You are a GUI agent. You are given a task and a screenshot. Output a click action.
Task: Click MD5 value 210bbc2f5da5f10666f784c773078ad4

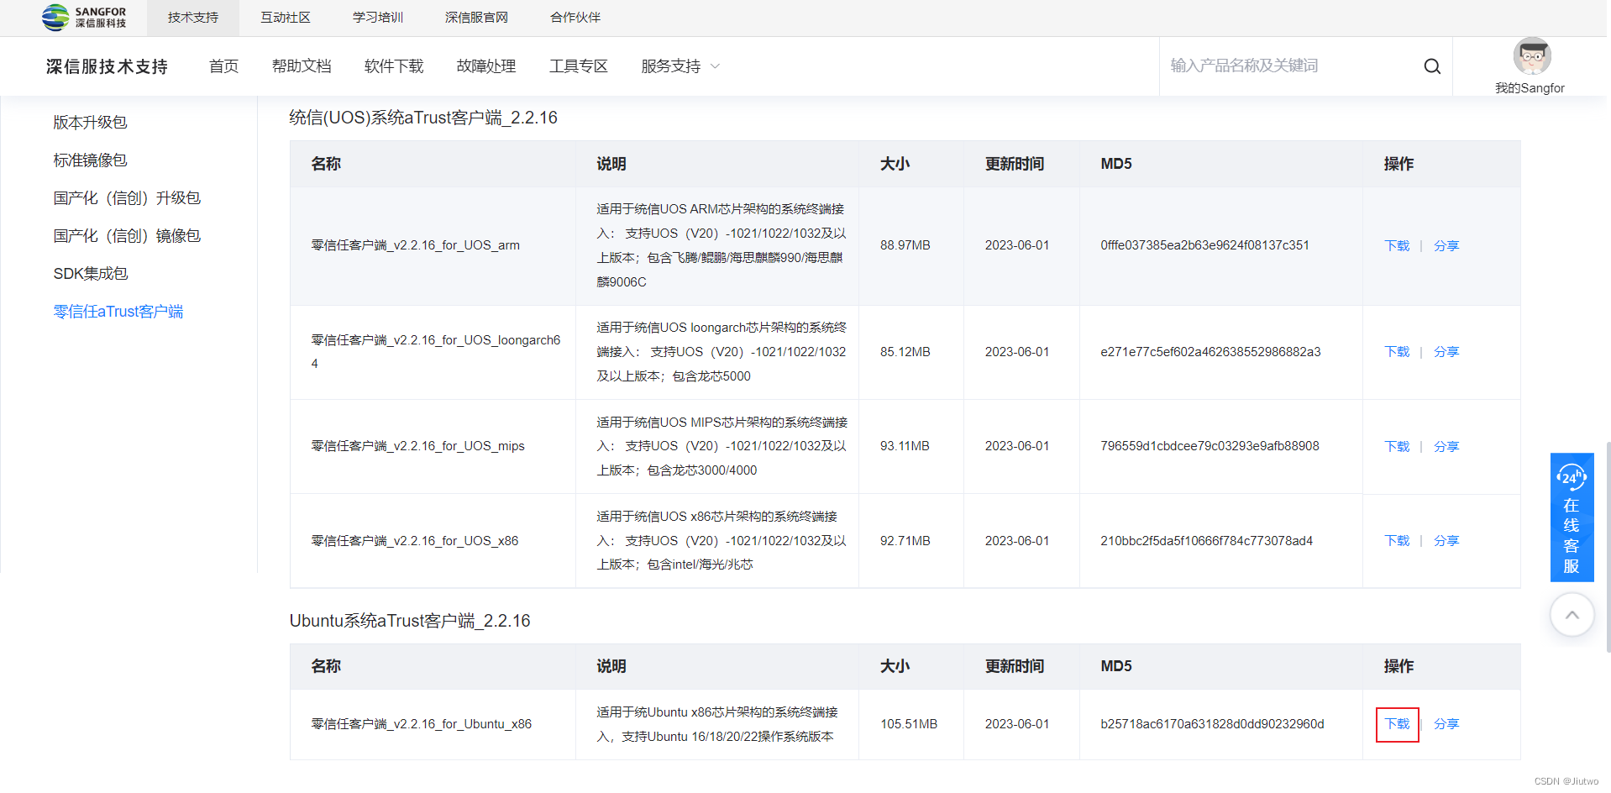1206,541
